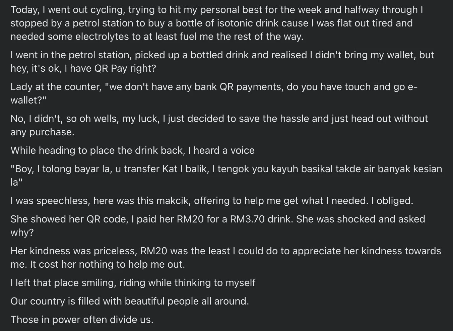Click the final line "Those in power often divide us."
Viewport: 453px width, 331px height.
pos(82,320)
